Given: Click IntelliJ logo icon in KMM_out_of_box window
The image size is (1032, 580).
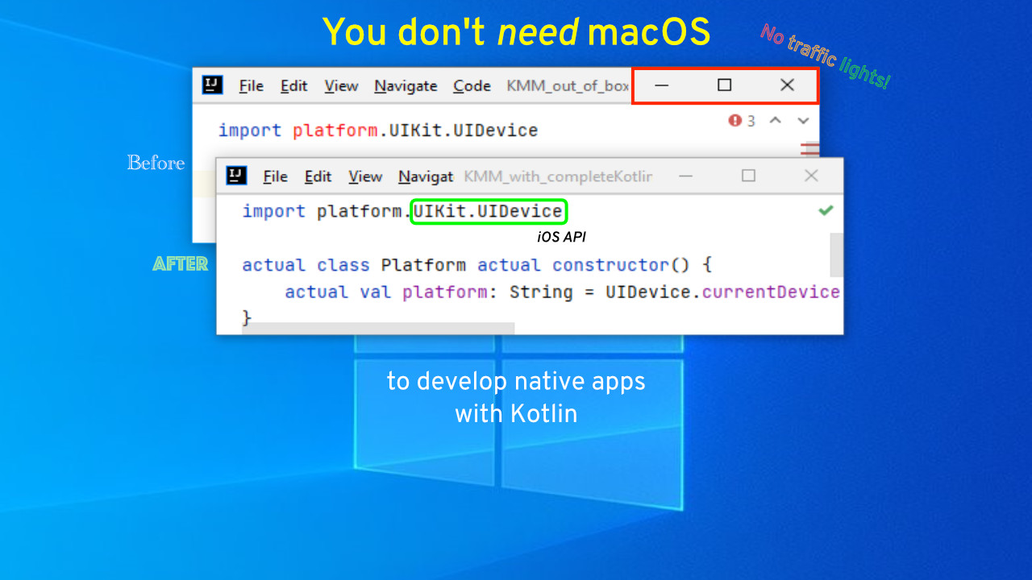Looking at the screenshot, I should 212,85.
